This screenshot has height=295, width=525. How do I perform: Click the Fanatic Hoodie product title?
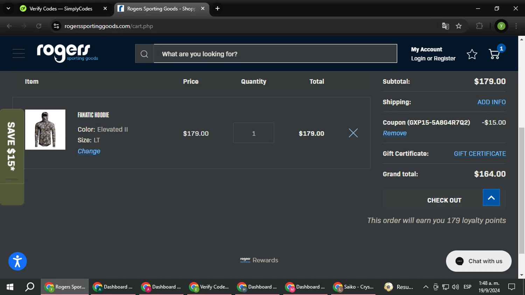point(93,115)
